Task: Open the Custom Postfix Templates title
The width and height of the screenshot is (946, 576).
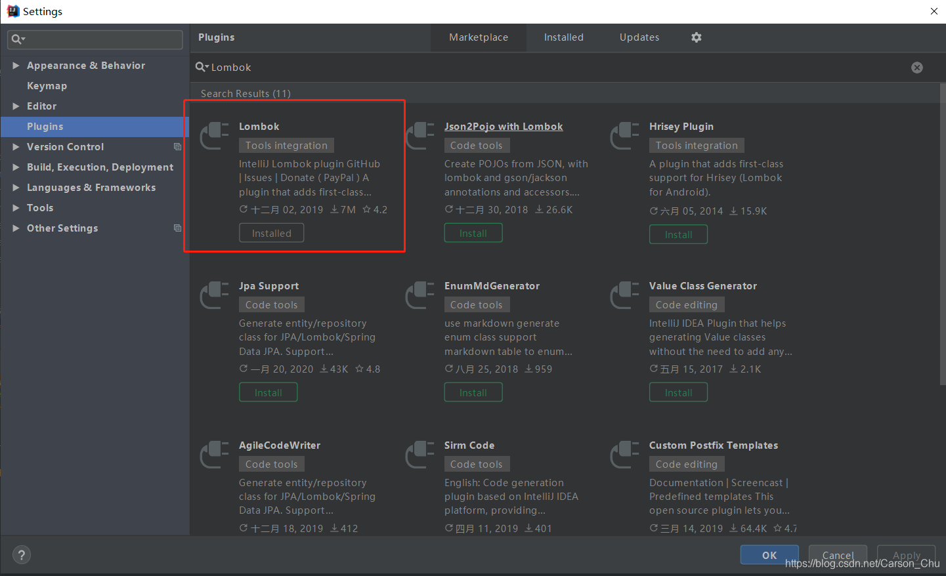Action: coord(714,445)
